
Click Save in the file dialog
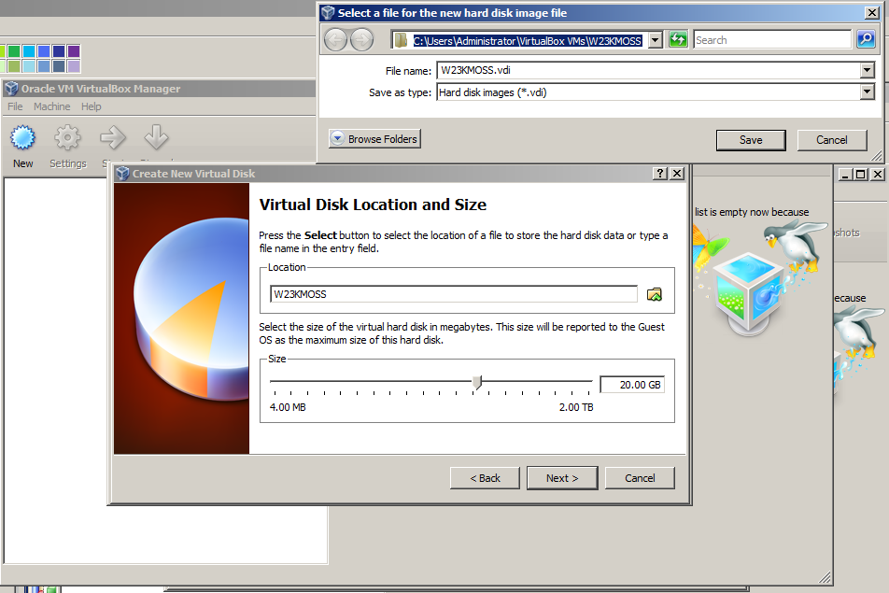[x=751, y=140]
